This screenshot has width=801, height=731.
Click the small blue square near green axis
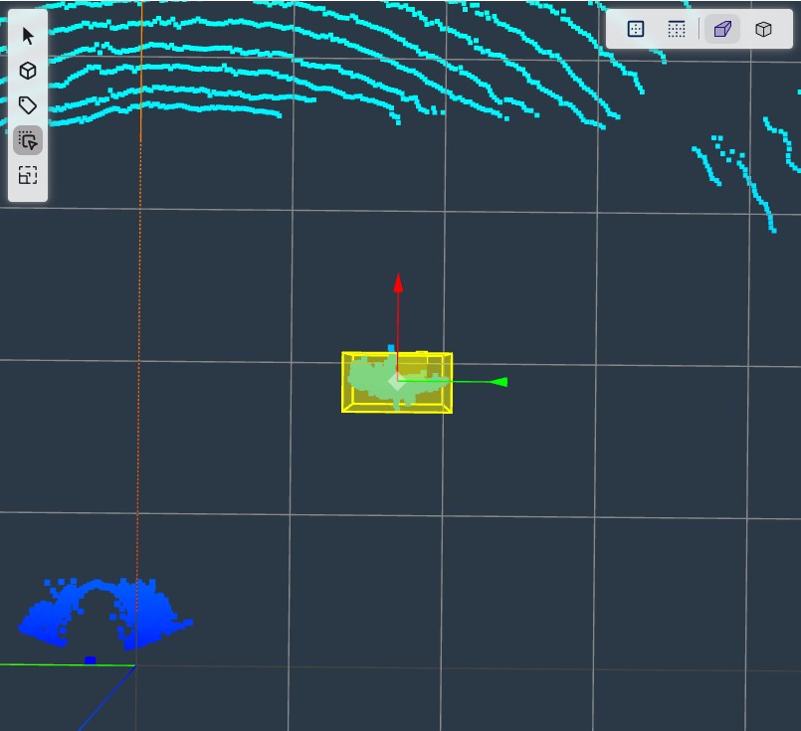(x=91, y=659)
